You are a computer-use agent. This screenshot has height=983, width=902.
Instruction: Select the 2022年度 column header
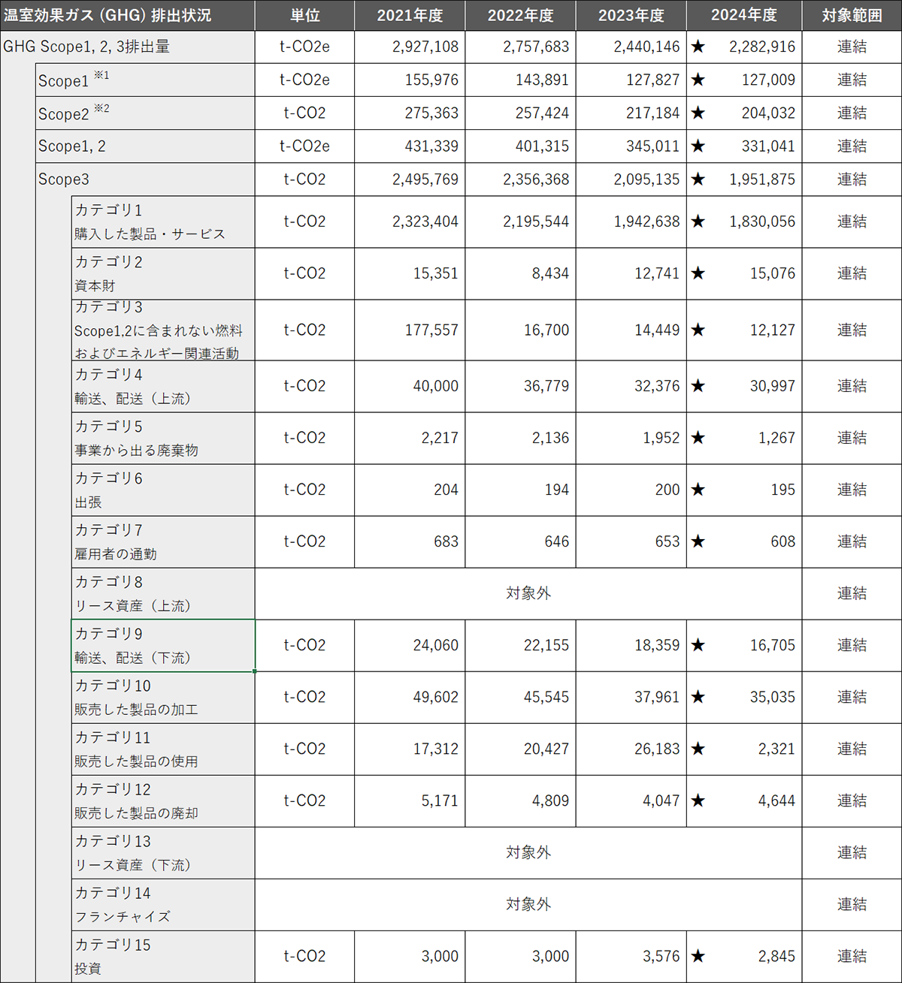coord(520,15)
